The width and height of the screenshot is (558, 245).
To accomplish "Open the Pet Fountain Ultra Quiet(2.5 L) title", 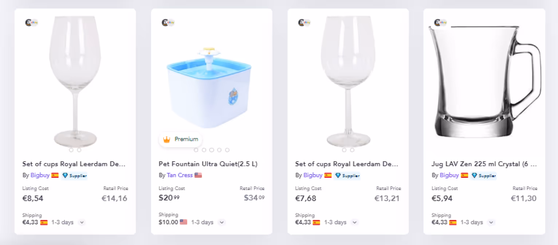I will 208,164.
